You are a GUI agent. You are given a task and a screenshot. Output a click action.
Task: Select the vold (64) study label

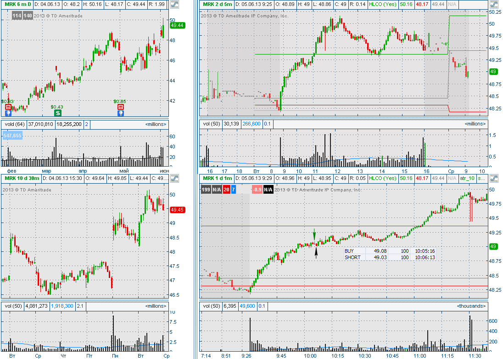[x=13, y=124]
